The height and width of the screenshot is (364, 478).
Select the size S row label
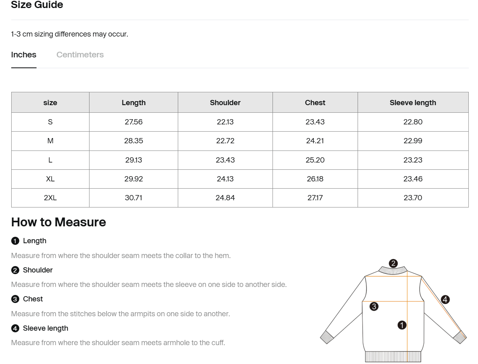(x=50, y=122)
